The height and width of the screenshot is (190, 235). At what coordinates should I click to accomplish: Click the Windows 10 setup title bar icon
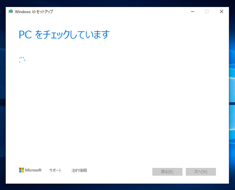[11, 11]
